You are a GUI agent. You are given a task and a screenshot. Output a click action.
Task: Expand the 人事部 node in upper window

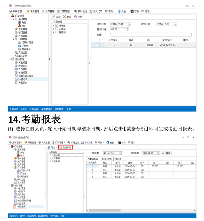pyautogui.click(x=53, y=29)
